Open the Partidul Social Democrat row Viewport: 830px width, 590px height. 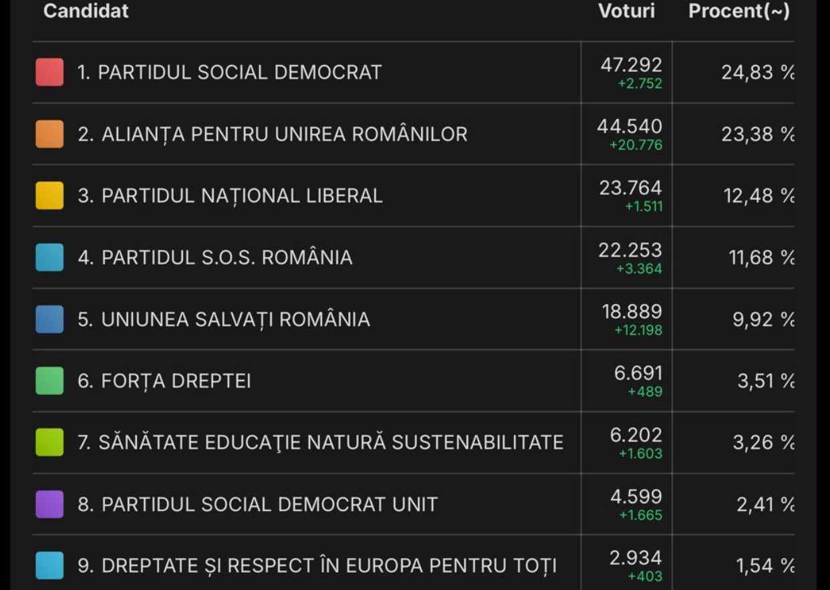pyautogui.click(x=230, y=72)
